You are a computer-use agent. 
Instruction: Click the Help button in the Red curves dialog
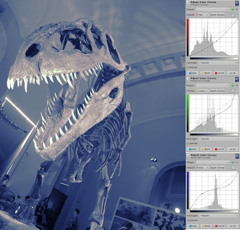pyautogui.click(x=193, y=73)
